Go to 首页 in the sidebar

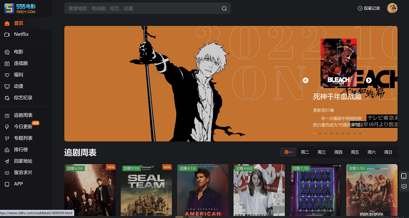click(18, 23)
